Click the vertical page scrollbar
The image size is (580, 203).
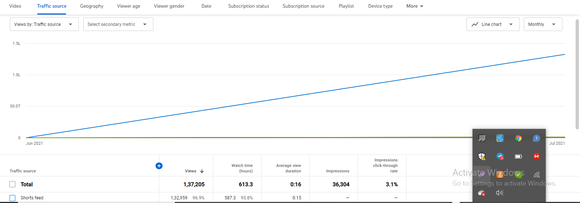[x=577, y=73]
